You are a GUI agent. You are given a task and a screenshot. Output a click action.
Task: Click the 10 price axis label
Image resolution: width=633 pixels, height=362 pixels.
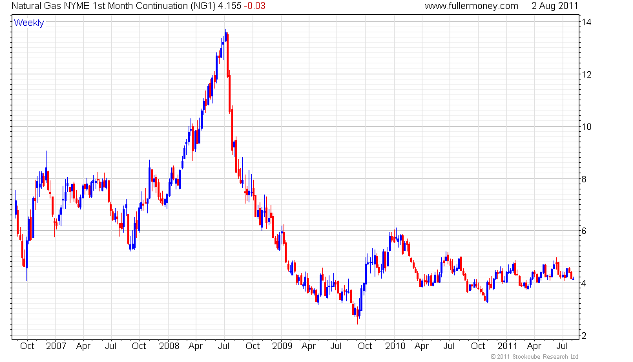tap(586, 127)
